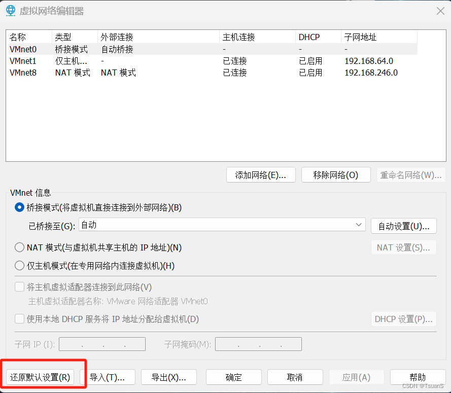Click 已连接 host cell of VMnet1

point(235,61)
